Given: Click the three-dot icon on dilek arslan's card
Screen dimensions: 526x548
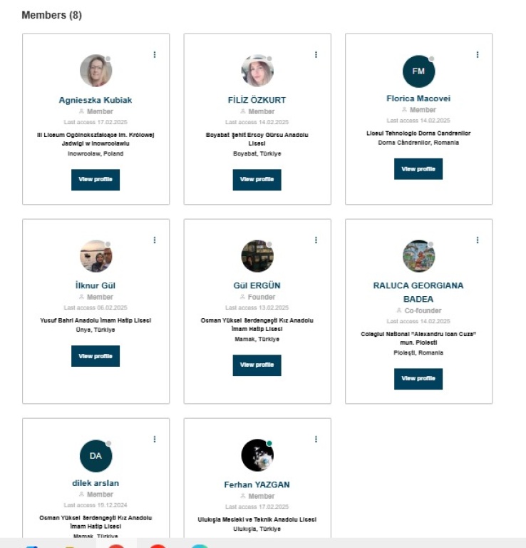Looking at the screenshot, I should pyautogui.click(x=155, y=440).
